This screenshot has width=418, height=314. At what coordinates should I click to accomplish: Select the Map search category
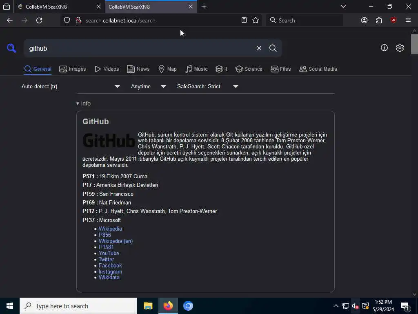[x=167, y=69]
